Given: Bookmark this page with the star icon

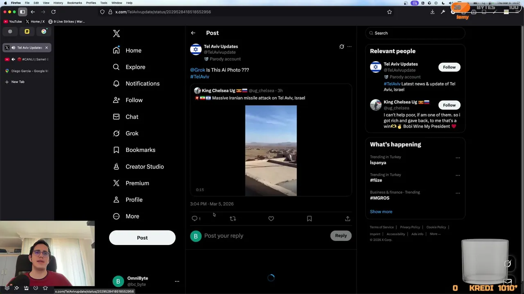Looking at the screenshot, I should pos(389,12).
